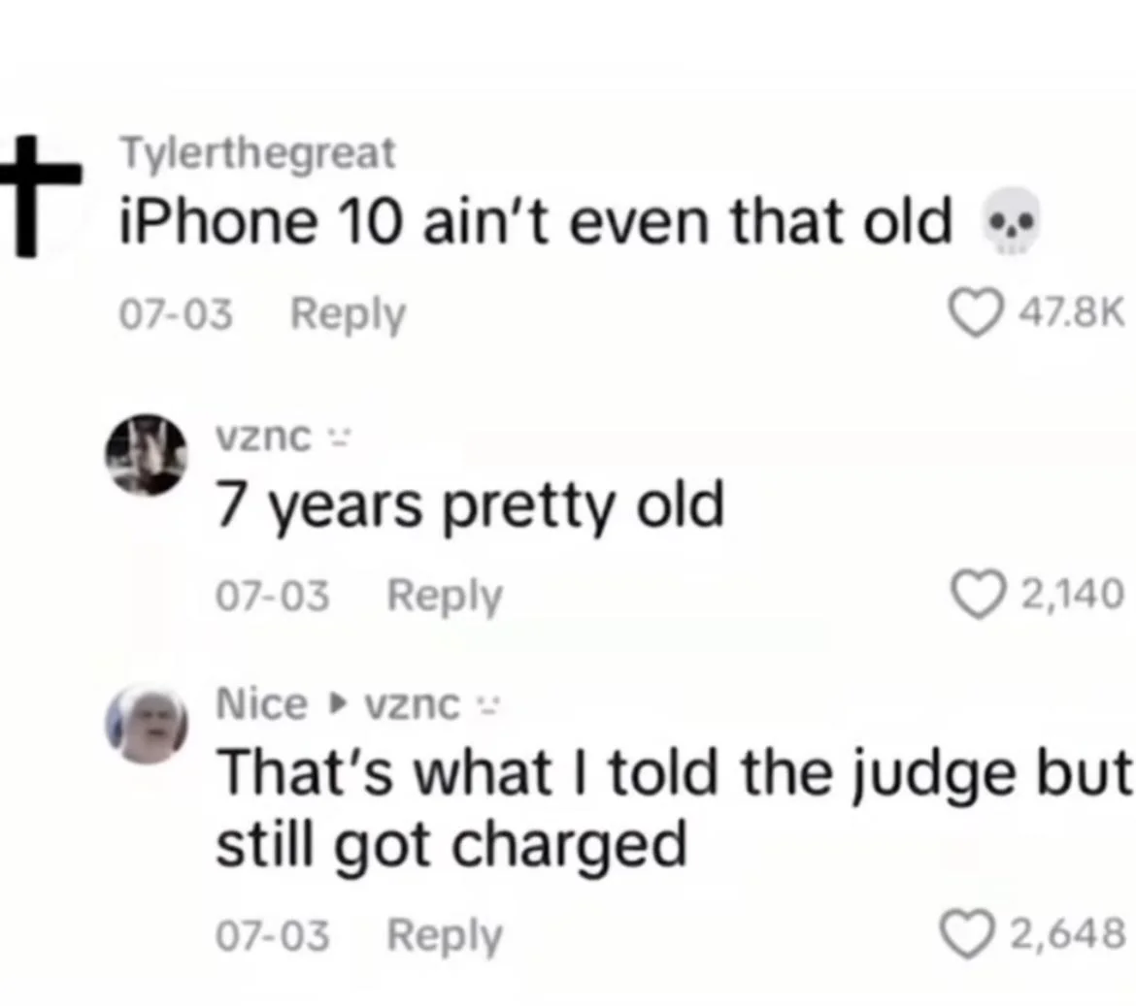Click the 47.8K like count
Screen dimensions: 1136x1006
click(x=1072, y=312)
